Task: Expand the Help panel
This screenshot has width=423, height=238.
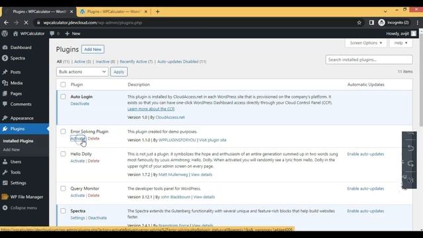Action: [x=401, y=43]
